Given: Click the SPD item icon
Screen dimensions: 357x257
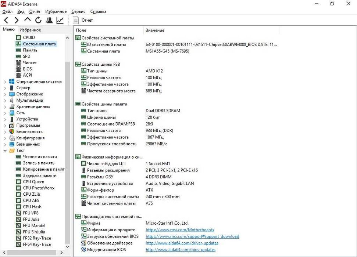Looking at the screenshot, I should (18, 57).
